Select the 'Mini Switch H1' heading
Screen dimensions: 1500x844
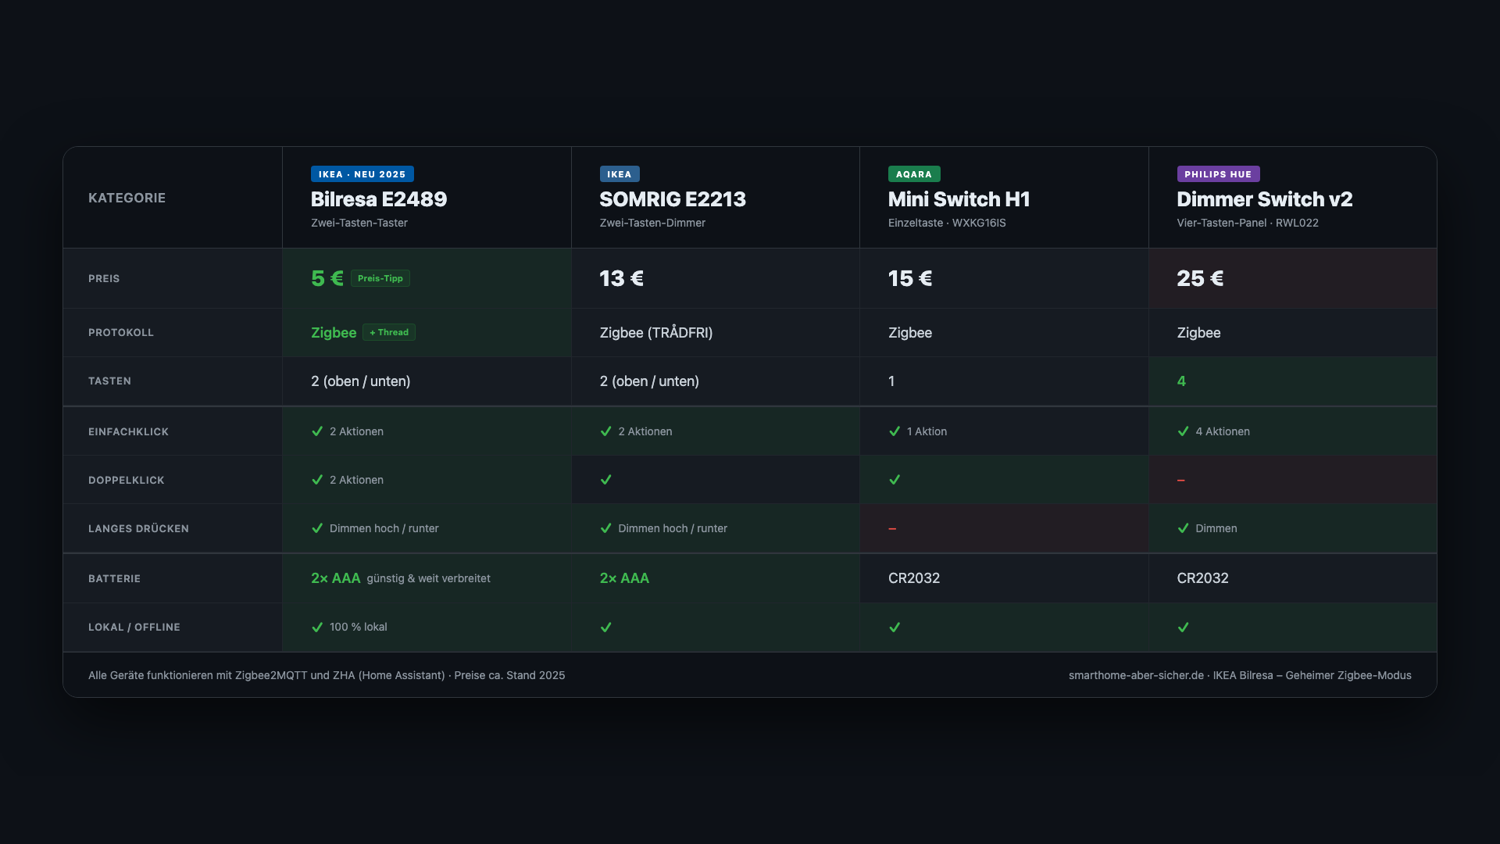coord(959,199)
